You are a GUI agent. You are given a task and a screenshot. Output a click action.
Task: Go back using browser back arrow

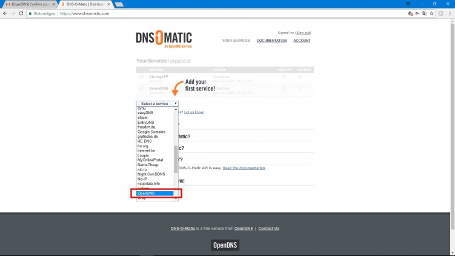coord(5,13)
